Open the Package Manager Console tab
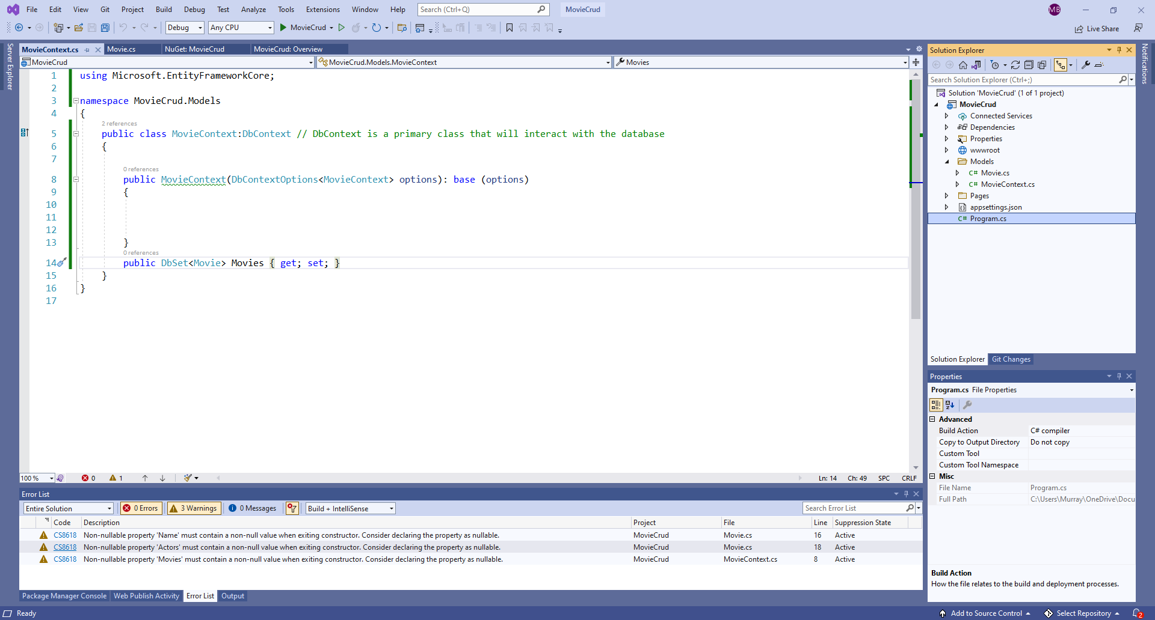This screenshot has height=620, width=1155. pyautogui.click(x=64, y=596)
